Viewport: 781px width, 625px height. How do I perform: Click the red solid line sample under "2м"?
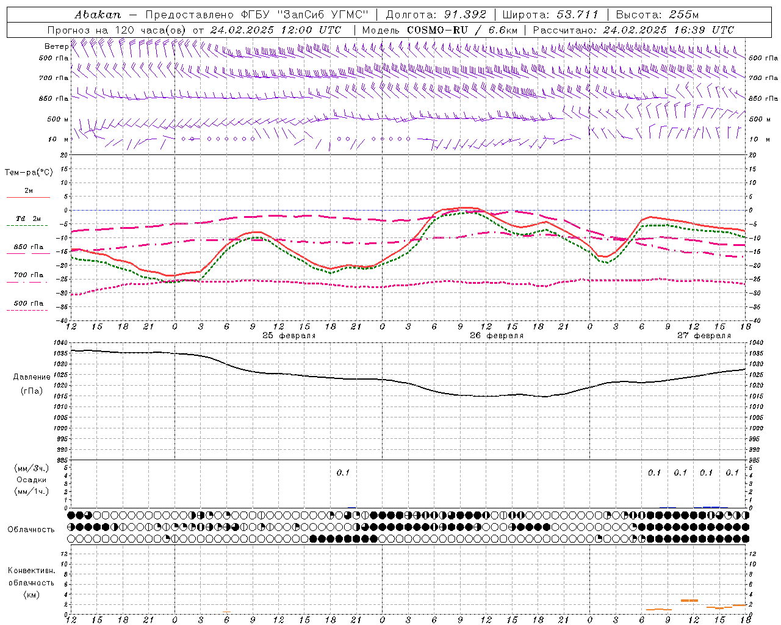click(x=28, y=198)
